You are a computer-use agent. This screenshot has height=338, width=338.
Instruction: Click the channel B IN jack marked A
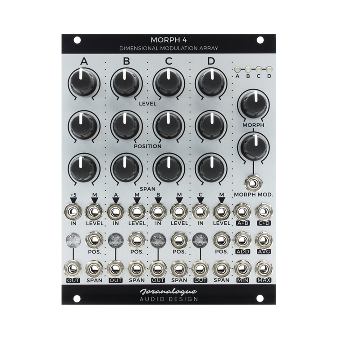pyautogui.click(x=115, y=212)
